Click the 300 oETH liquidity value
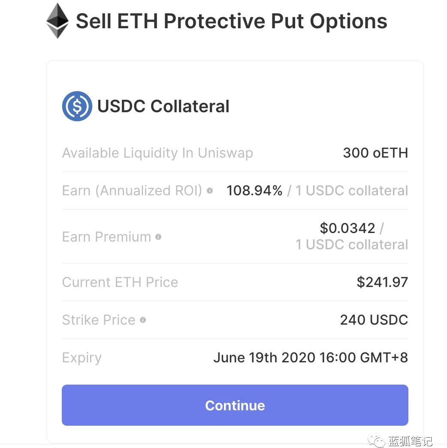 pos(375,153)
